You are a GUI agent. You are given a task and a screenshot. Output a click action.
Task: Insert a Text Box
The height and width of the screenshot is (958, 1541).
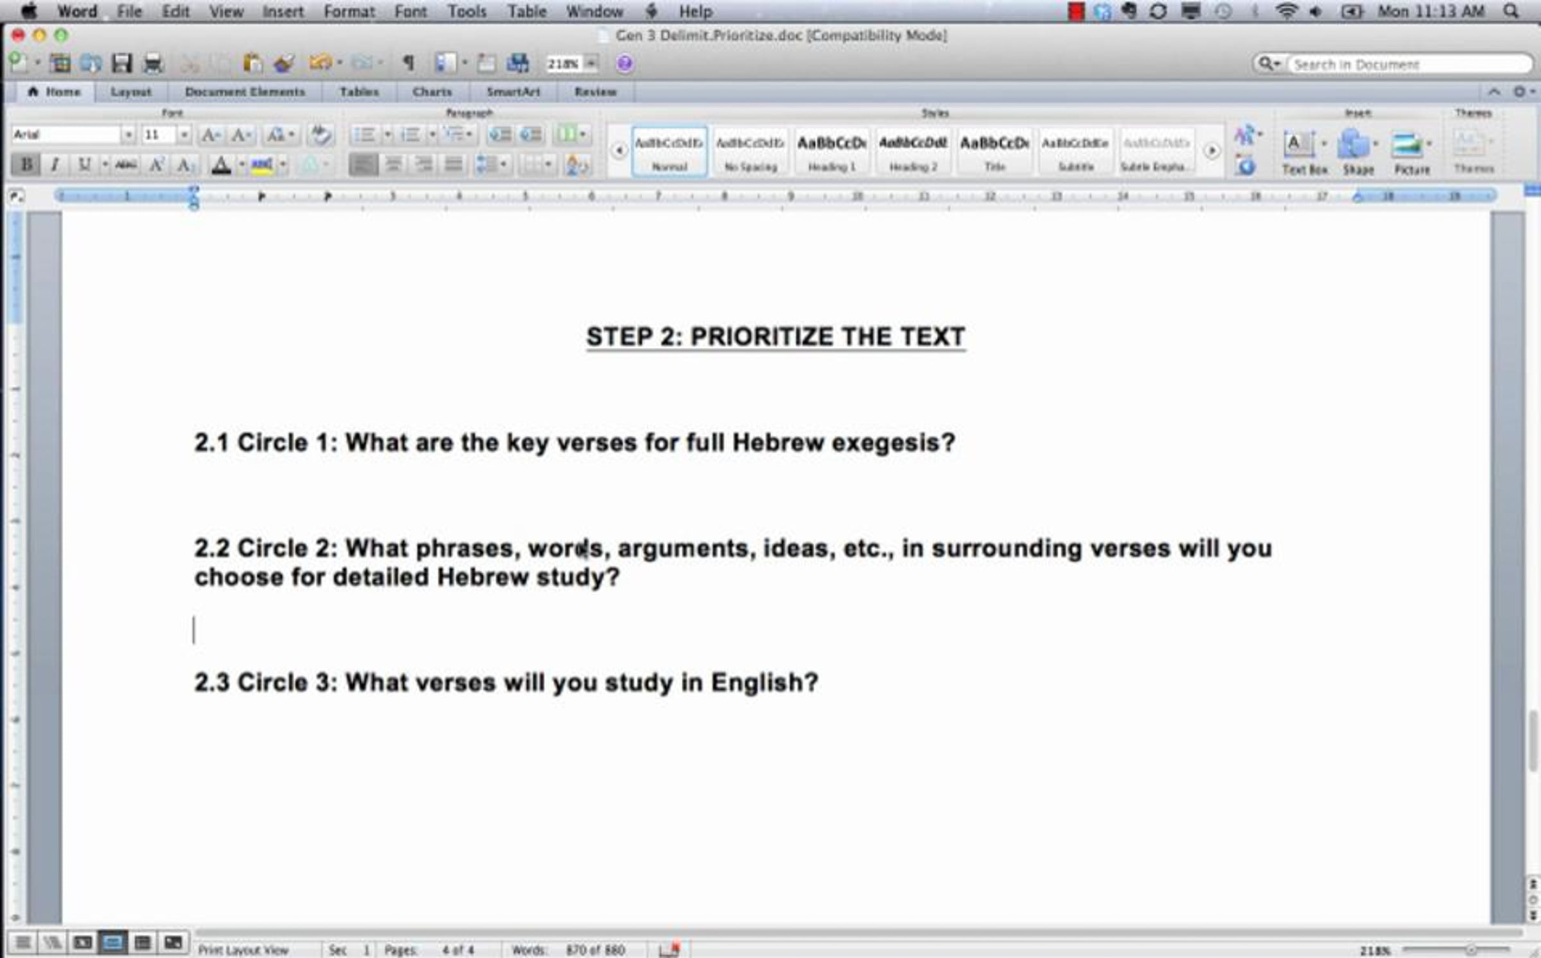click(1304, 151)
